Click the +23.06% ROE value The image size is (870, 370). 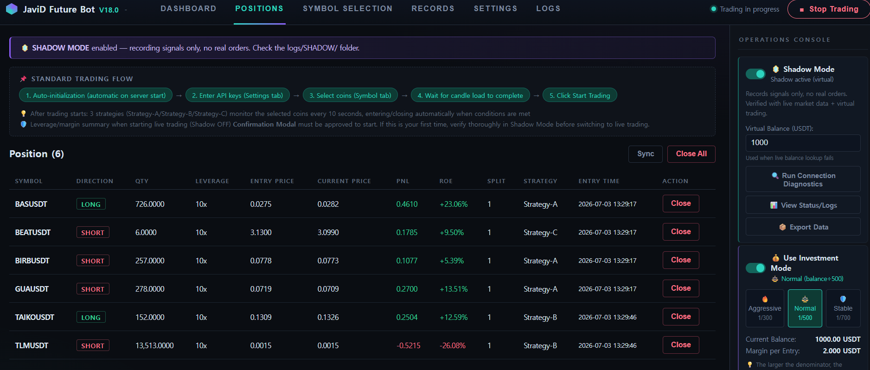(454, 204)
